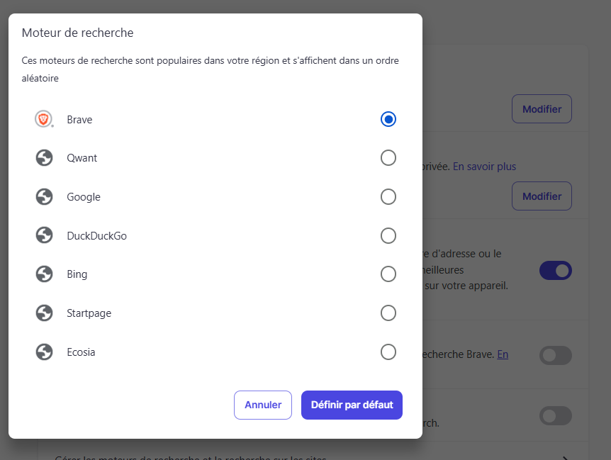Click the upper Modifier button behind dialog
Image resolution: width=611 pixels, height=460 pixels.
(542, 109)
